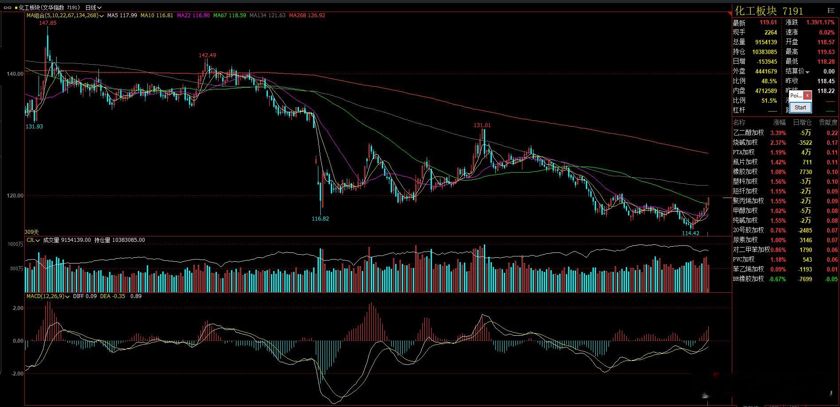Select the 瓶片加权 row
This screenshot has height=407, width=840.
point(785,162)
